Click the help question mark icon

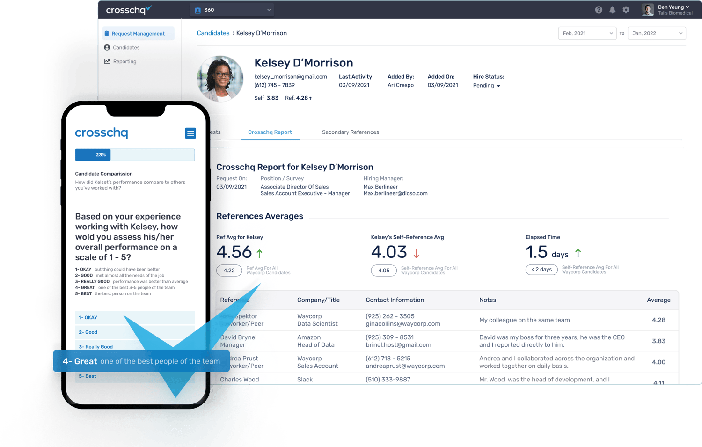coord(598,9)
